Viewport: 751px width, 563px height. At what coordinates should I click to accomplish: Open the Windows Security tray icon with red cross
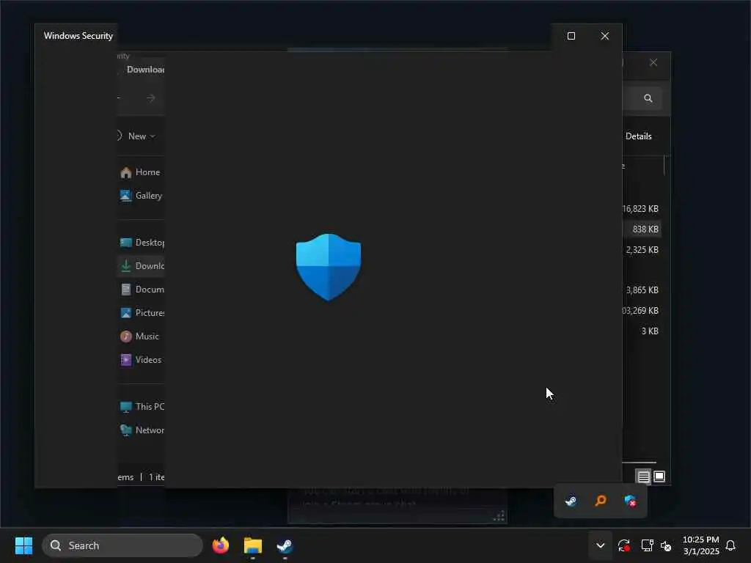point(630,501)
